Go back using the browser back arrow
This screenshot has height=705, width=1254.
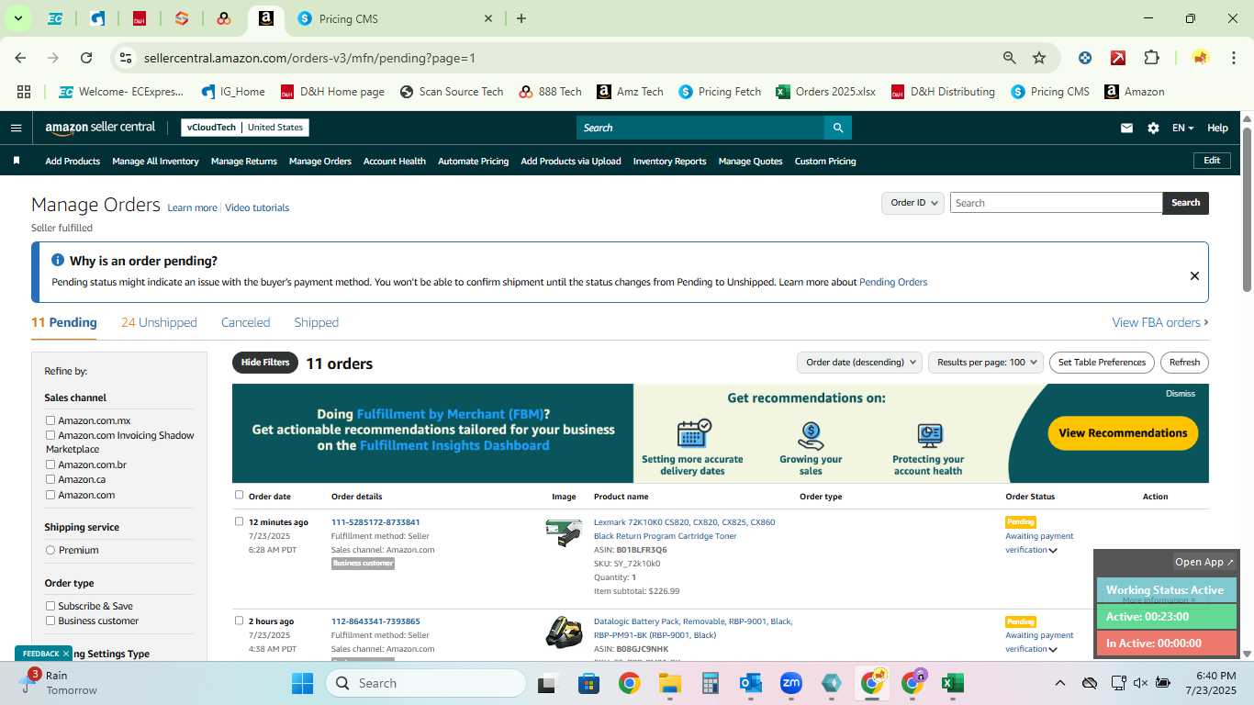(20, 58)
